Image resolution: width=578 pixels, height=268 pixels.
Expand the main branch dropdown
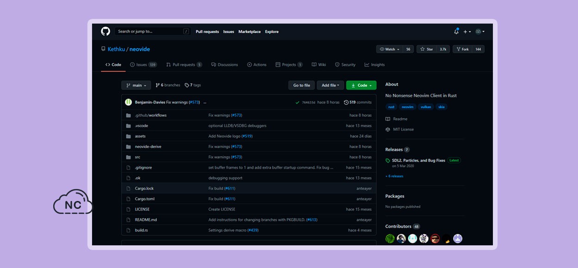[x=136, y=85]
